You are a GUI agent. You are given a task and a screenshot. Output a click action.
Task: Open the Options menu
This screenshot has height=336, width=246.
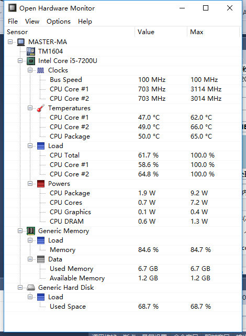[59, 22]
